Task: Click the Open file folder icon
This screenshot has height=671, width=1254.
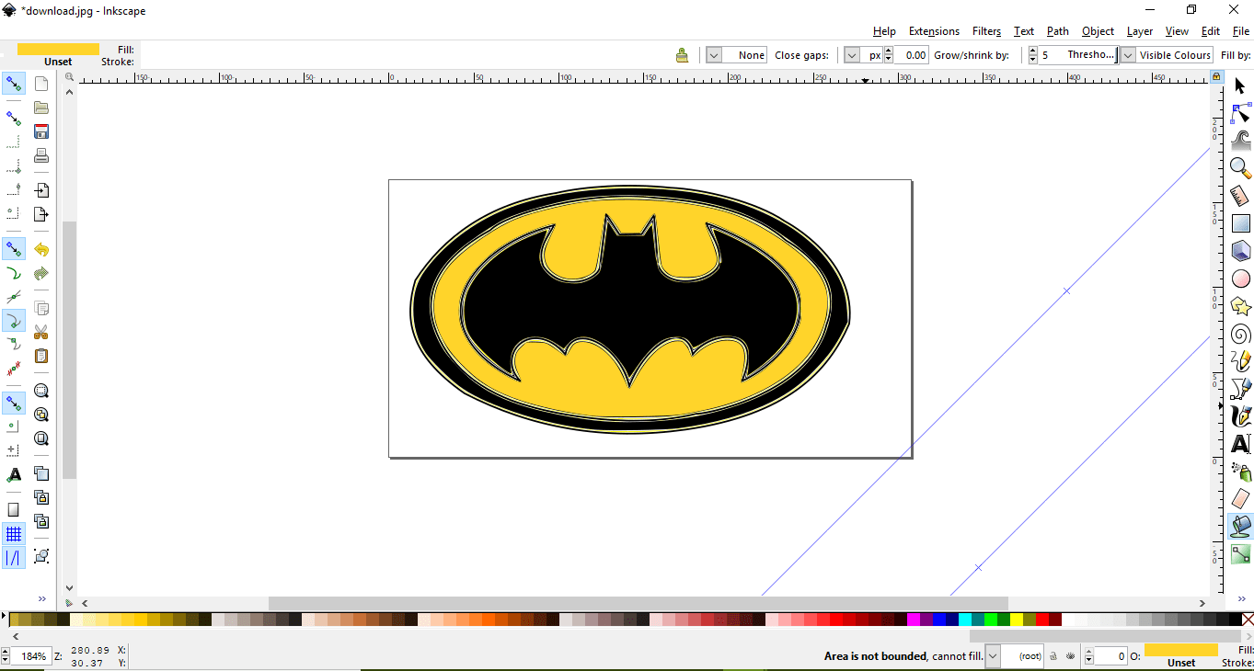Action: coord(41,108)
